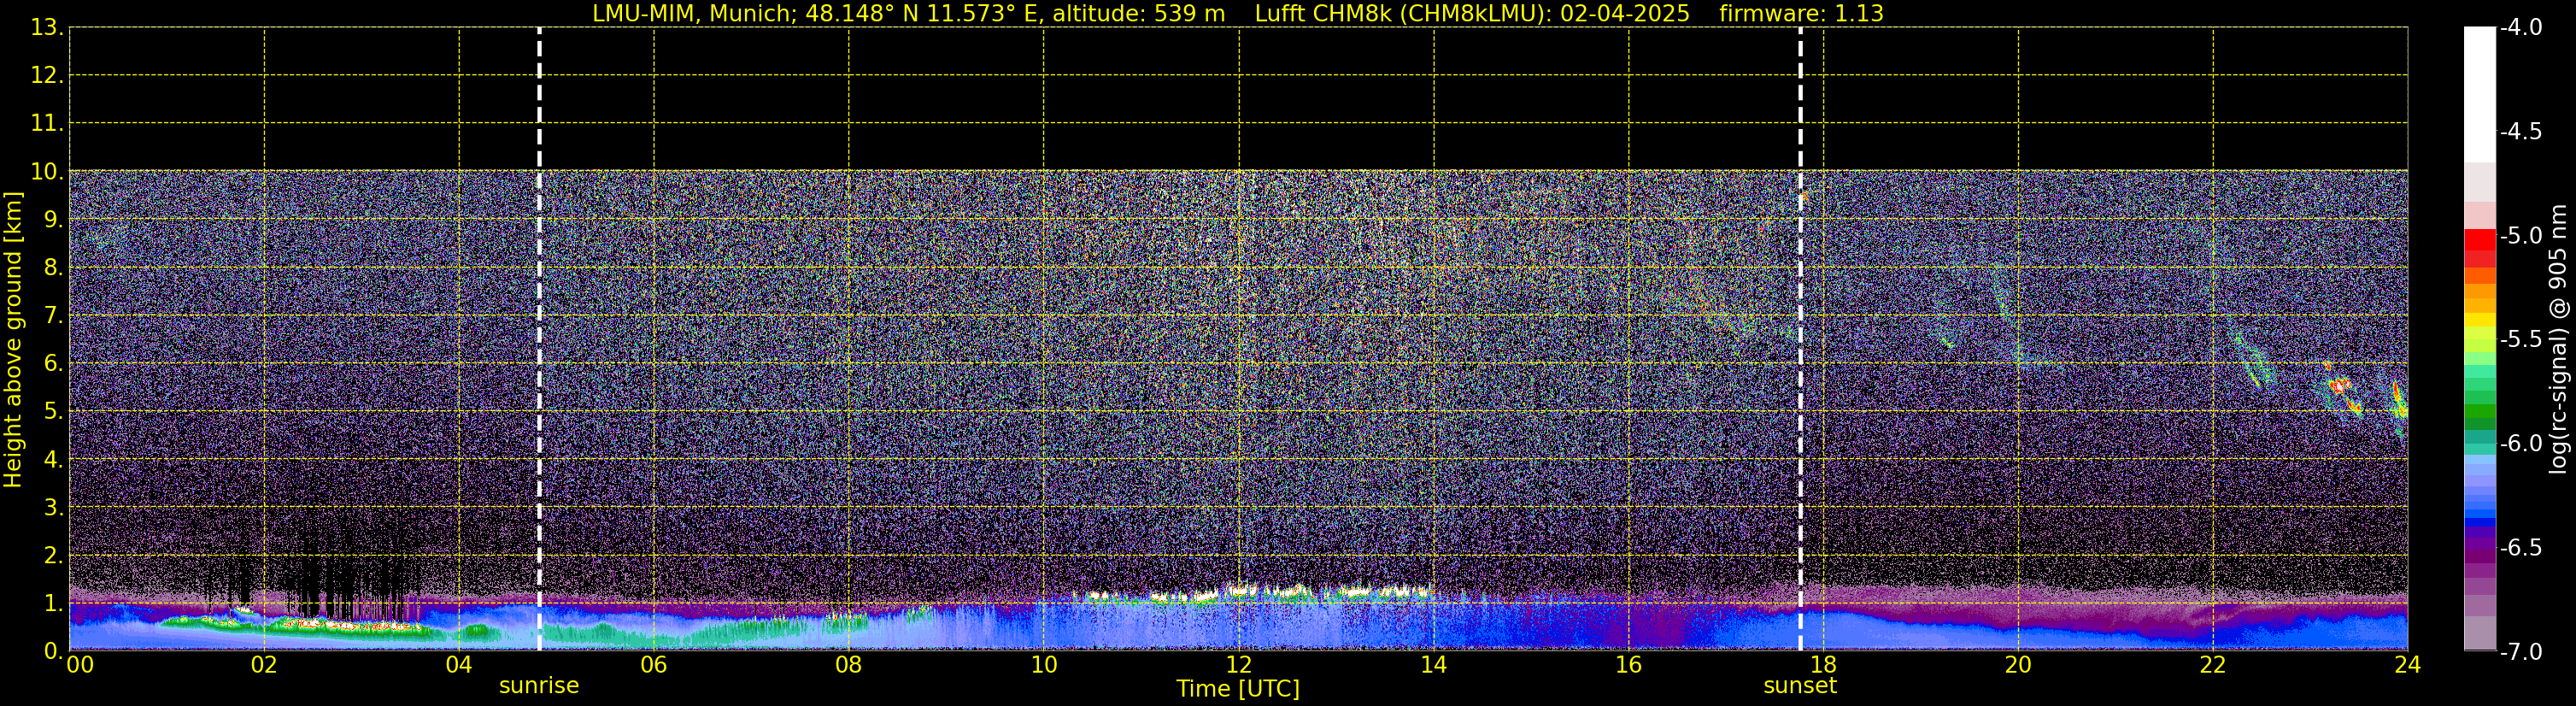Click the '1.' height axis tick label

53,604
